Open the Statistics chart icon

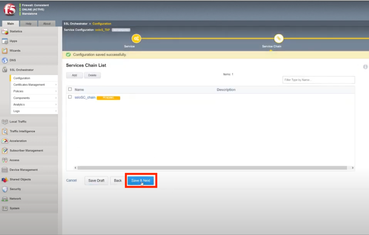5,31
